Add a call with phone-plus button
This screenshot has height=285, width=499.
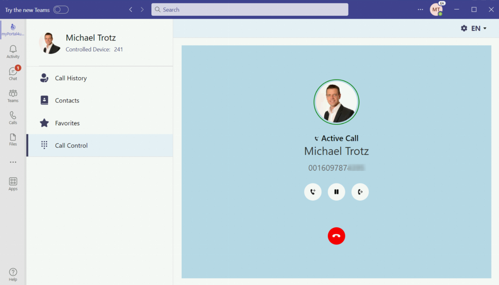313,192
